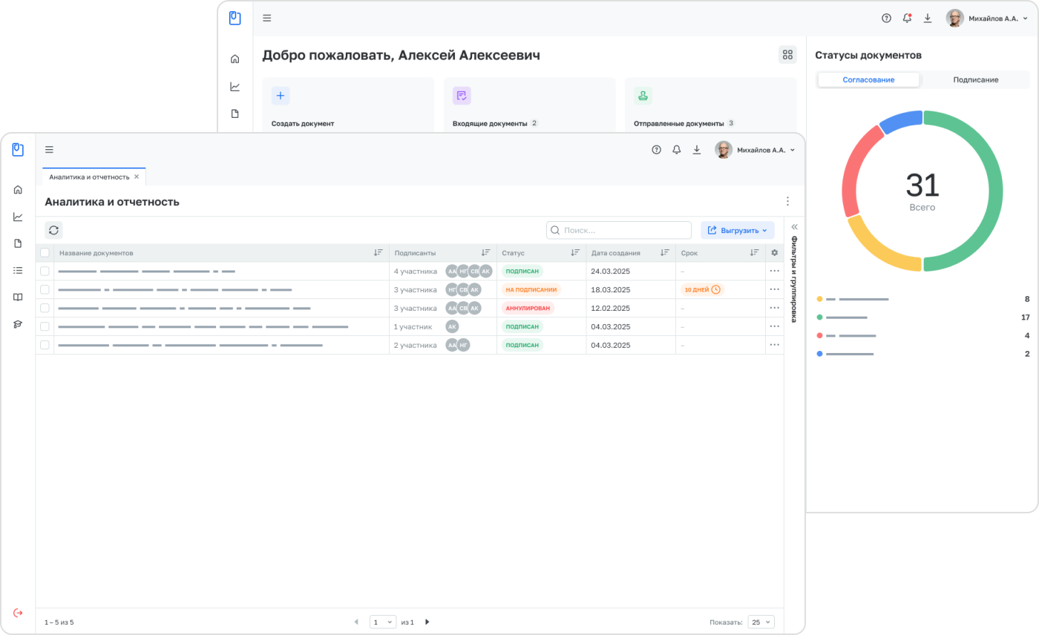
Task: Check the row with status АННУЛИРОВАН
Action: coord(45,308)
